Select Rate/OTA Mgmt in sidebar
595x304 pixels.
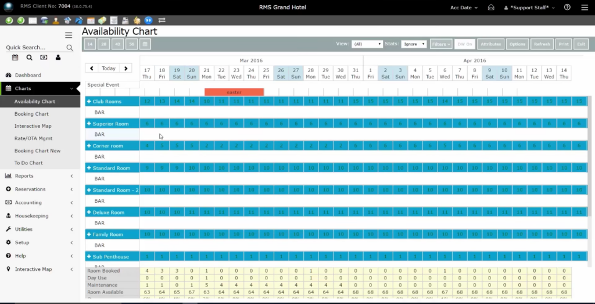pyautogui.click(x=33, y=138)
